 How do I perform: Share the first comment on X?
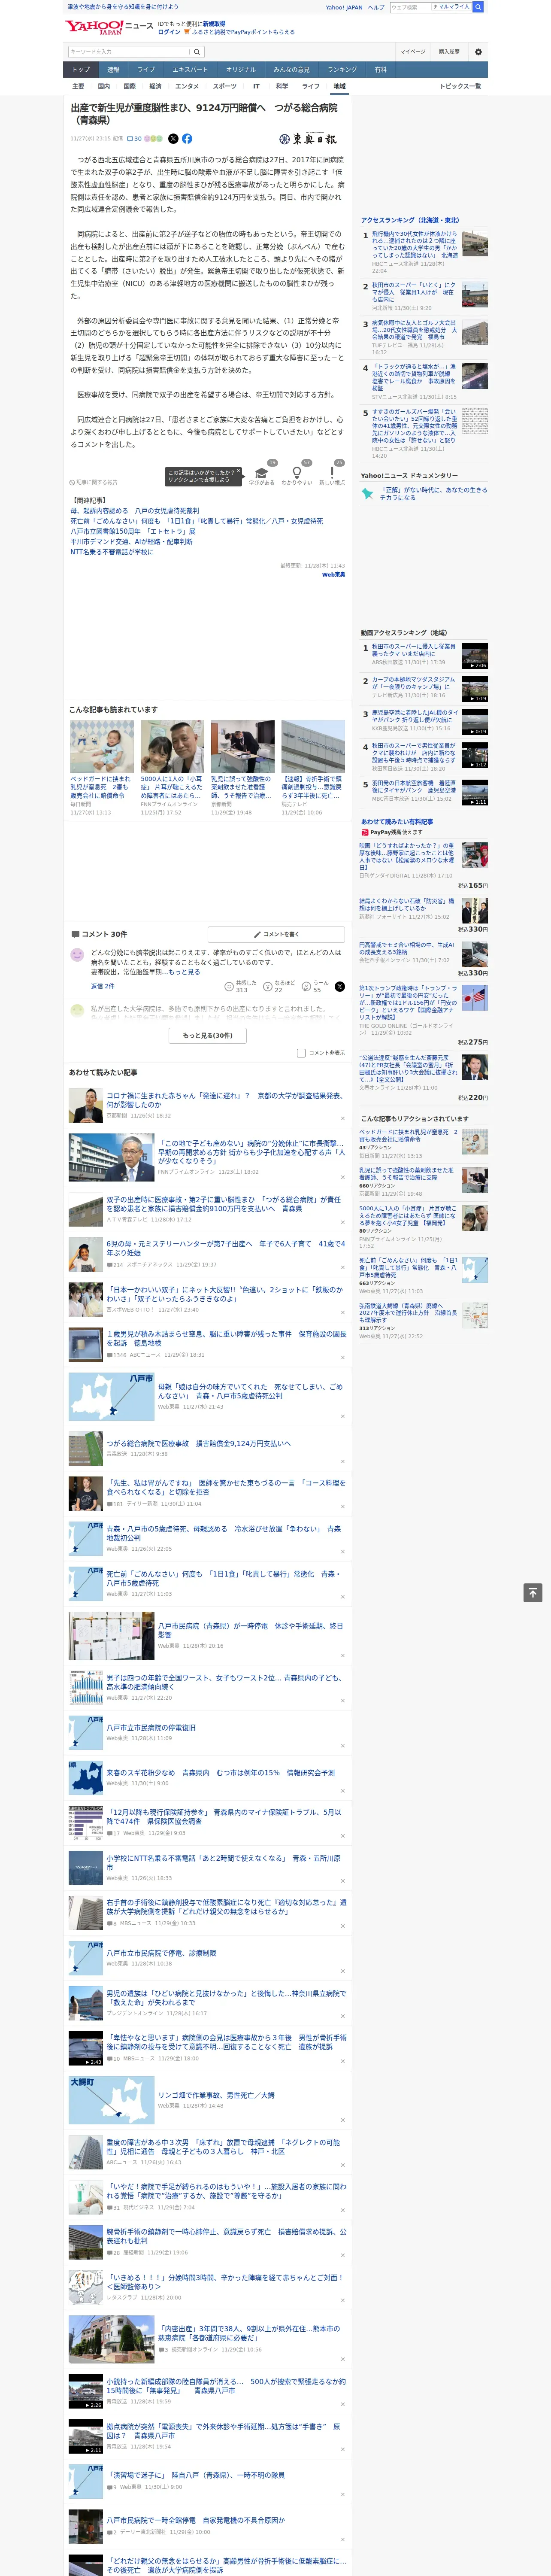(x=339, y=986)
